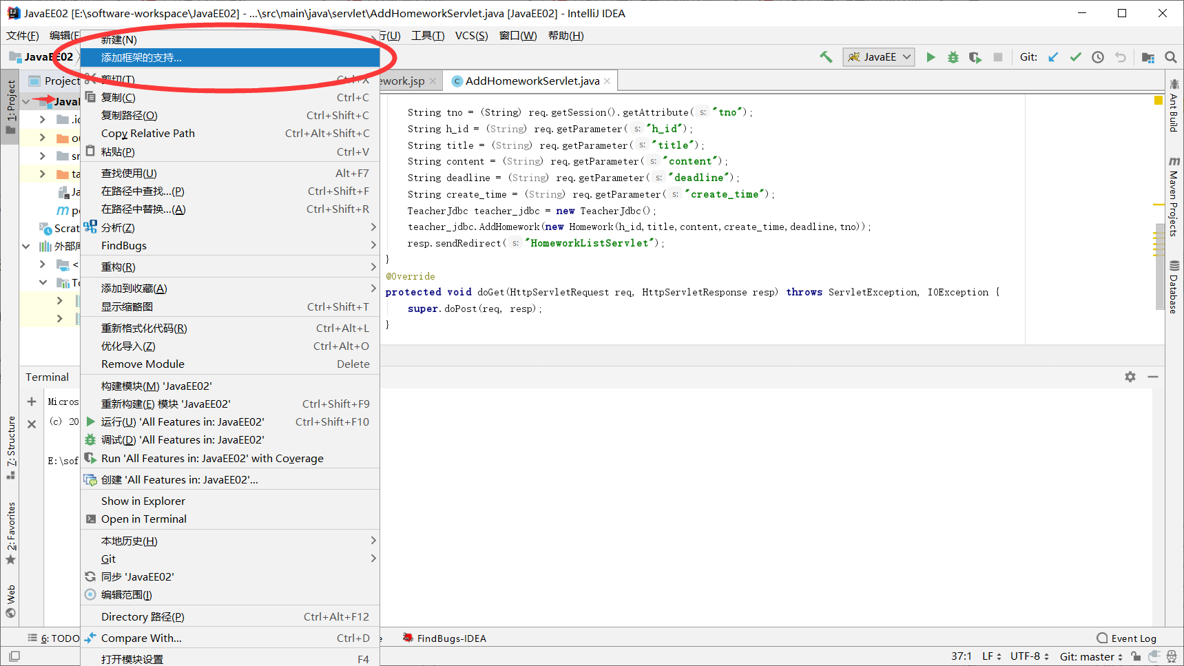1184x666 pixels.
Task: Open Project Structure toolbar icon
Action: (1148, 57)
